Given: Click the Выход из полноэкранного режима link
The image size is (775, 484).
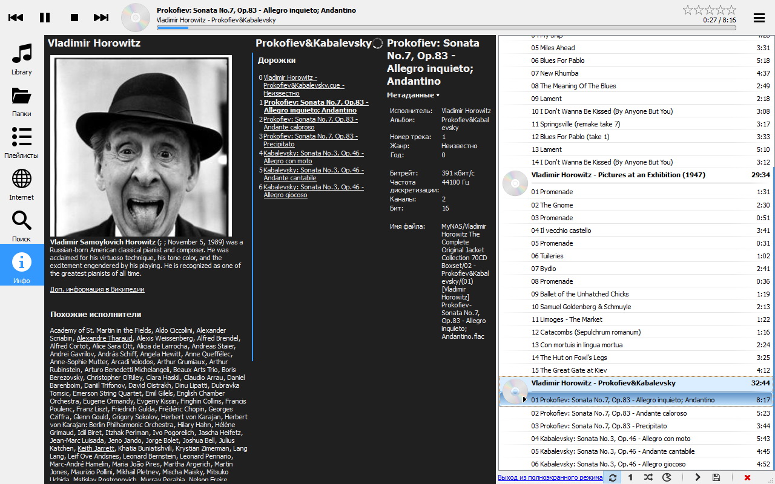Looking at the screenshot, I should point(550,477).
